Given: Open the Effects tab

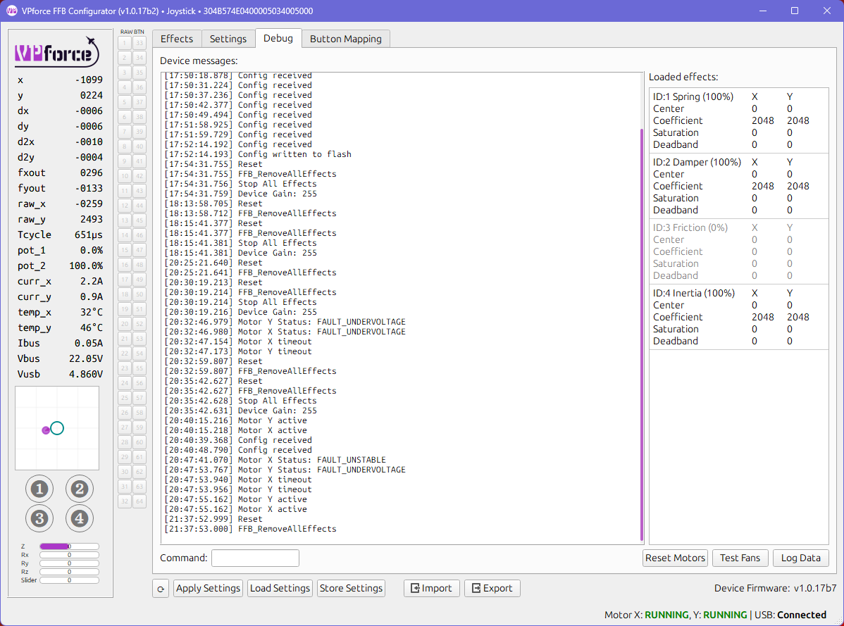Looking at the screenshot, I should (177, 39).
